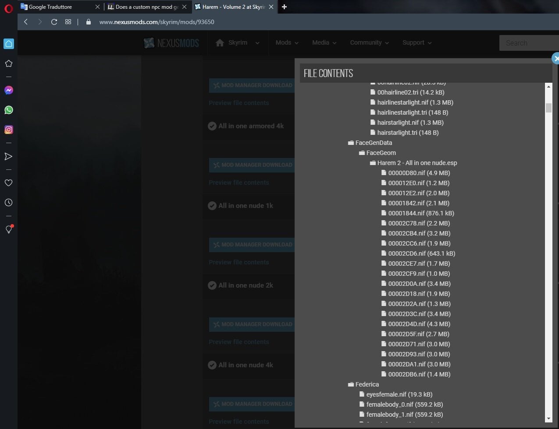The height and width of the screenshot is (429, 559).
Task: Go back with the browser back arrow
Action: tap(26, 21)
